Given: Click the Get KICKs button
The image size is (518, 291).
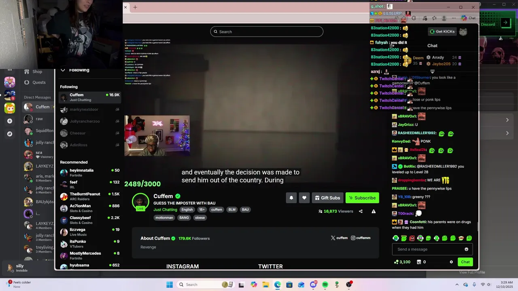Looking at the screenshot, I should coord(442,32).
